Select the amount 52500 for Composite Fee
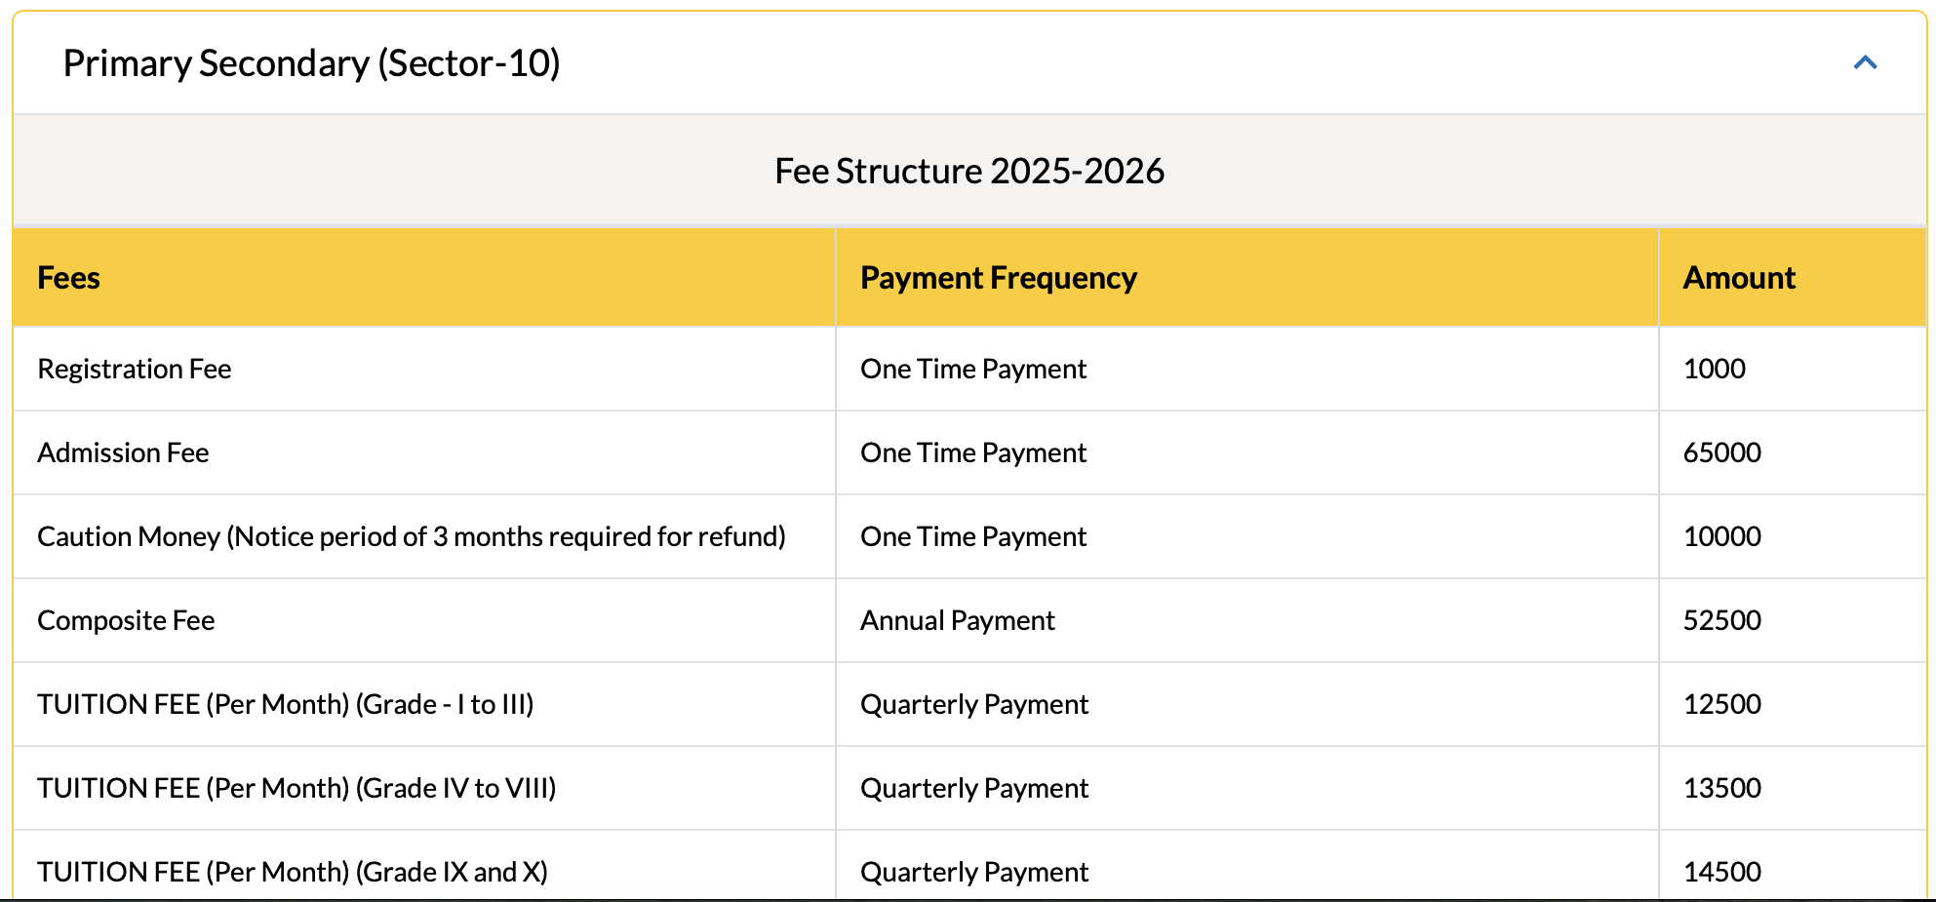Screen dimensions: 1936x902 pyautogui.click(x=1721, y=620)
